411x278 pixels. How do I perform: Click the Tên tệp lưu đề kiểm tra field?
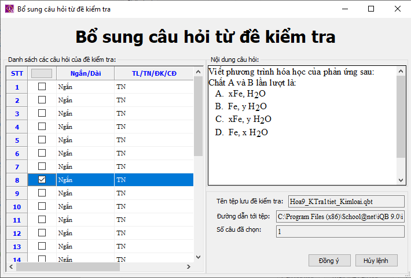(x=346, y=202)
